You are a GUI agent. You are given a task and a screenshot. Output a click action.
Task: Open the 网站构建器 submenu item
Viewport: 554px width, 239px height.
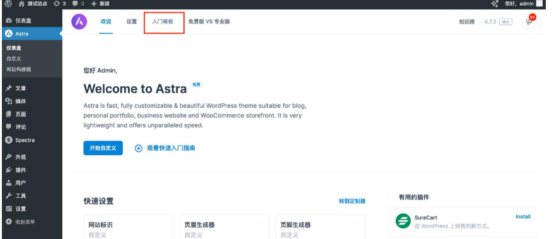point(19,69)
